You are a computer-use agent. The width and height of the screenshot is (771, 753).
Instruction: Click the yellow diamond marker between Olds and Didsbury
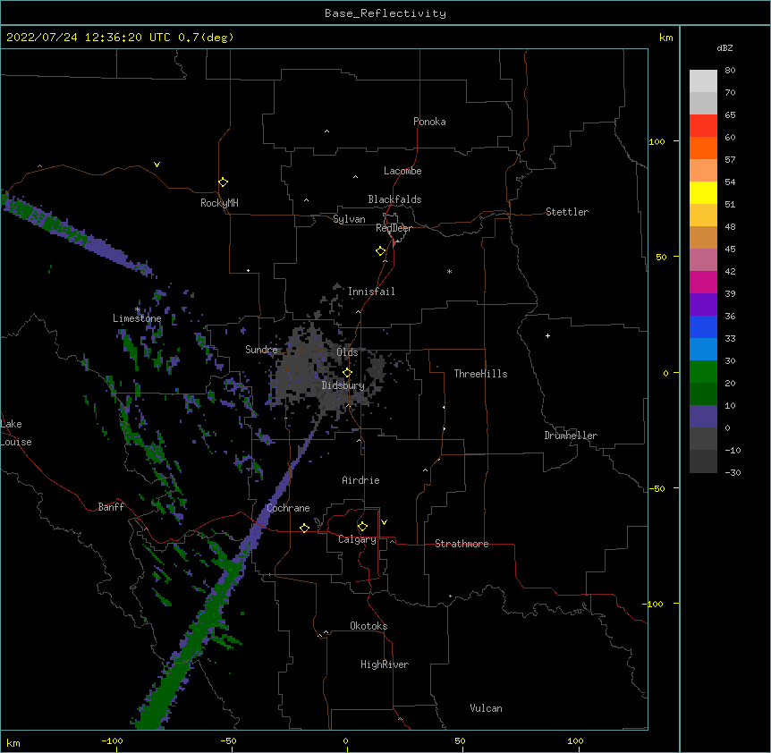click(347, 373)
